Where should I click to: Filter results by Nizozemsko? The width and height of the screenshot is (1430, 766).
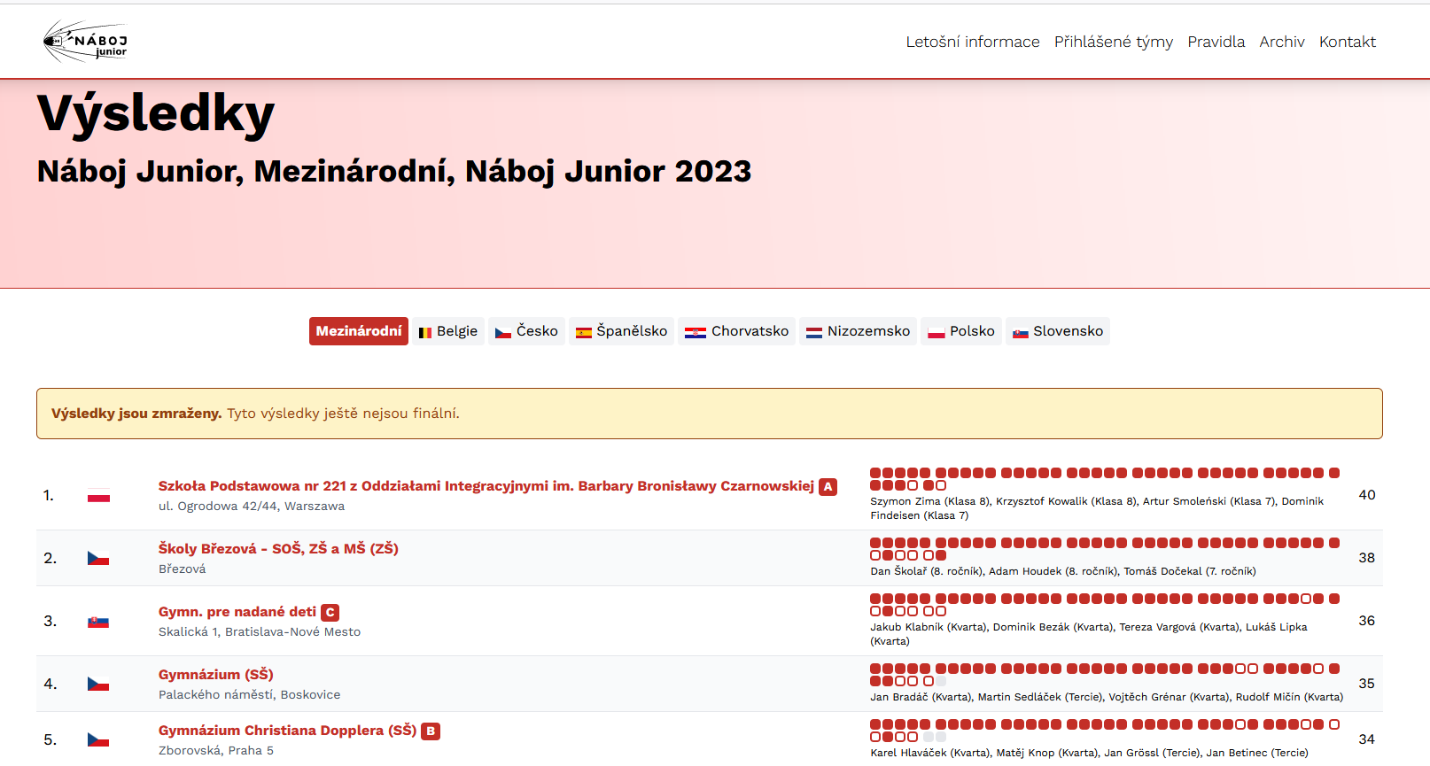[x=858, y=331]
